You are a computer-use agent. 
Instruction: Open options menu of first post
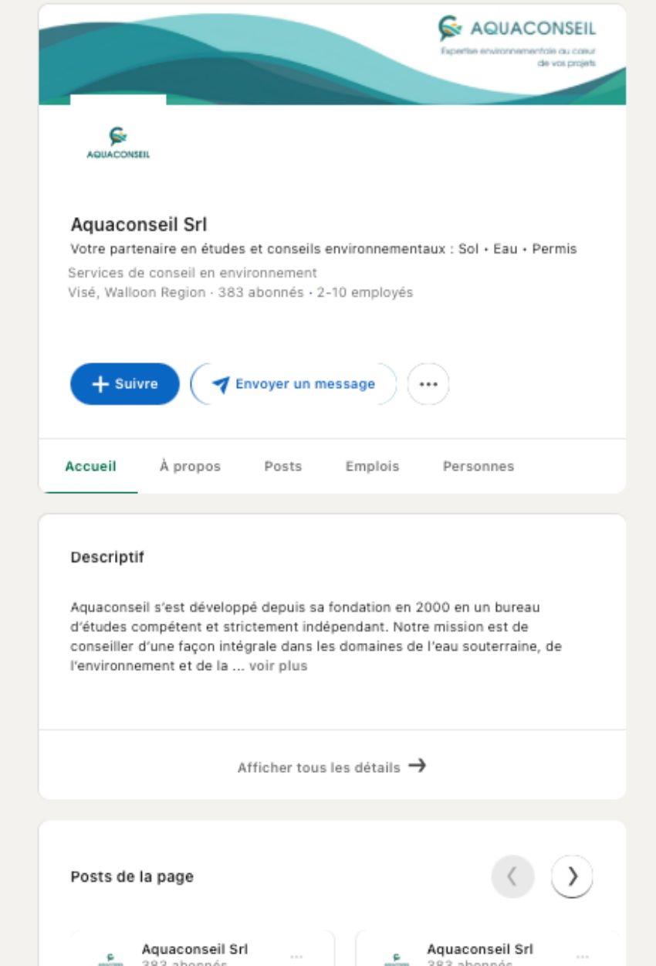(296, 957)
